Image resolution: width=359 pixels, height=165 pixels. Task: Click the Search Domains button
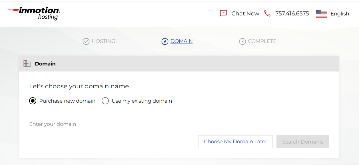pyautogui.click(x=303, y=142)
